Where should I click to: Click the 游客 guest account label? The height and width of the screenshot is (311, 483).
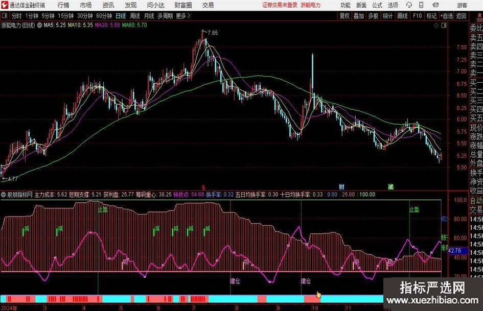pyautogui.click(x=462, y=5)
